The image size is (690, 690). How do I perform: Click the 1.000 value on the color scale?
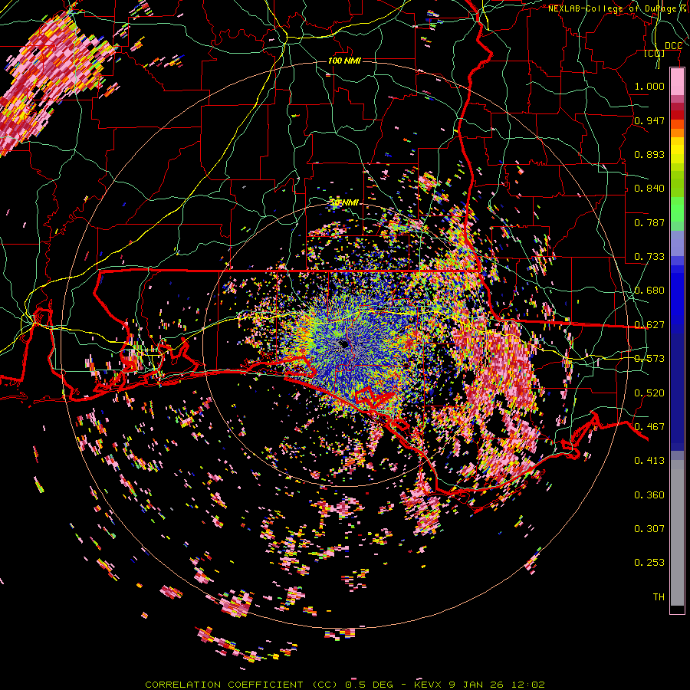[649, 86]
